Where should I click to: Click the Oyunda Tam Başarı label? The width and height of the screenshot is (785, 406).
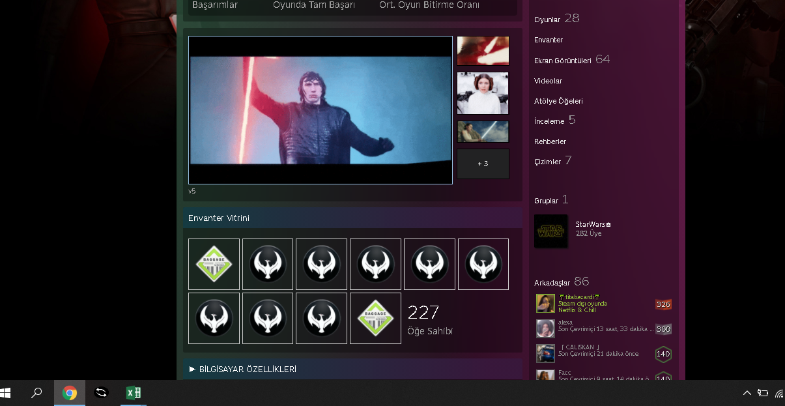click(314, 5)
